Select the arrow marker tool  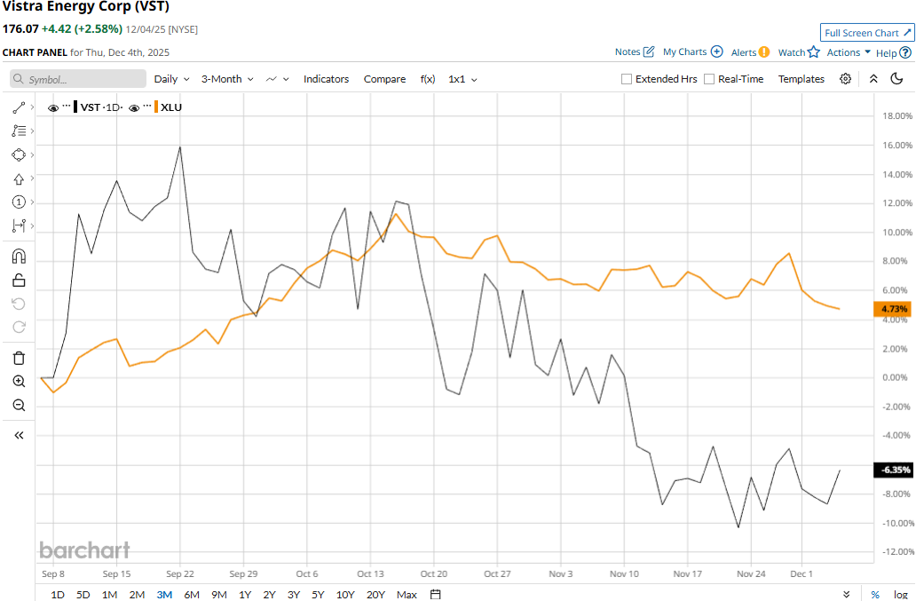19,178
